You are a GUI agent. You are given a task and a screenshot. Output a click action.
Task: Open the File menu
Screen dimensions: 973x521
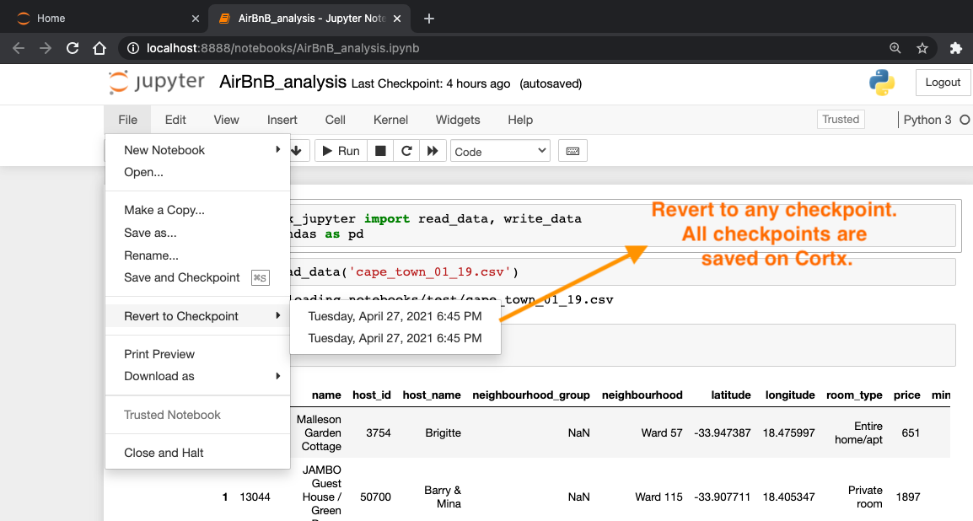(128, 120)
